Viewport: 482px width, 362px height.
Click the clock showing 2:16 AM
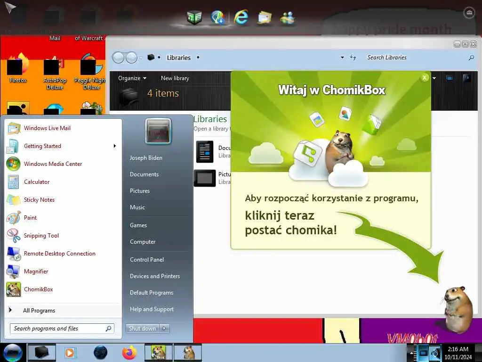(x=458, y=353)
